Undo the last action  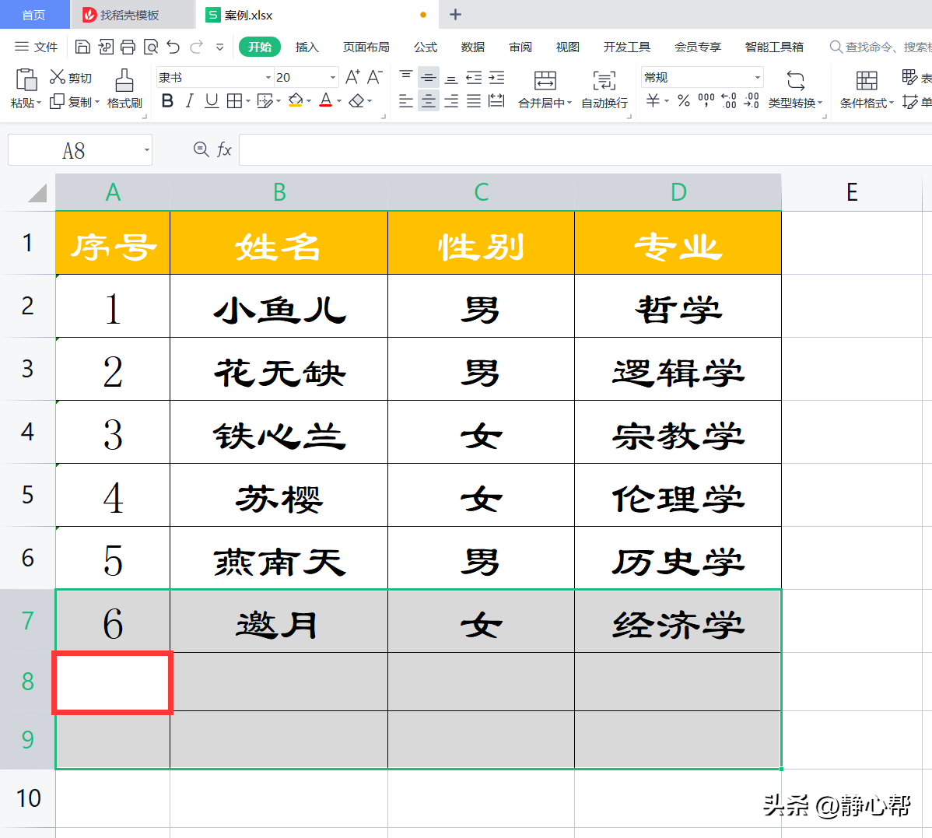point(173,47)
